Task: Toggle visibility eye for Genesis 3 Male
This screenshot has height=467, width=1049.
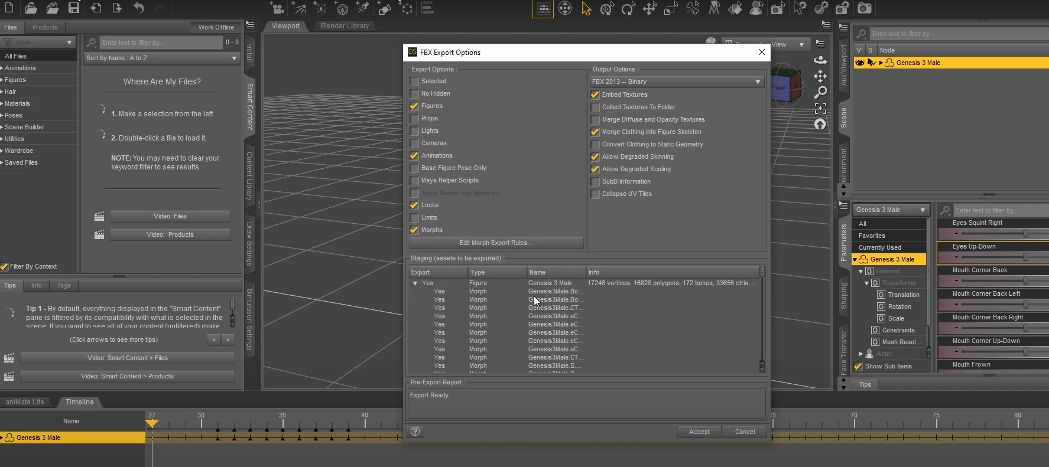Action: pyautogui.click(x=860, y=63)
